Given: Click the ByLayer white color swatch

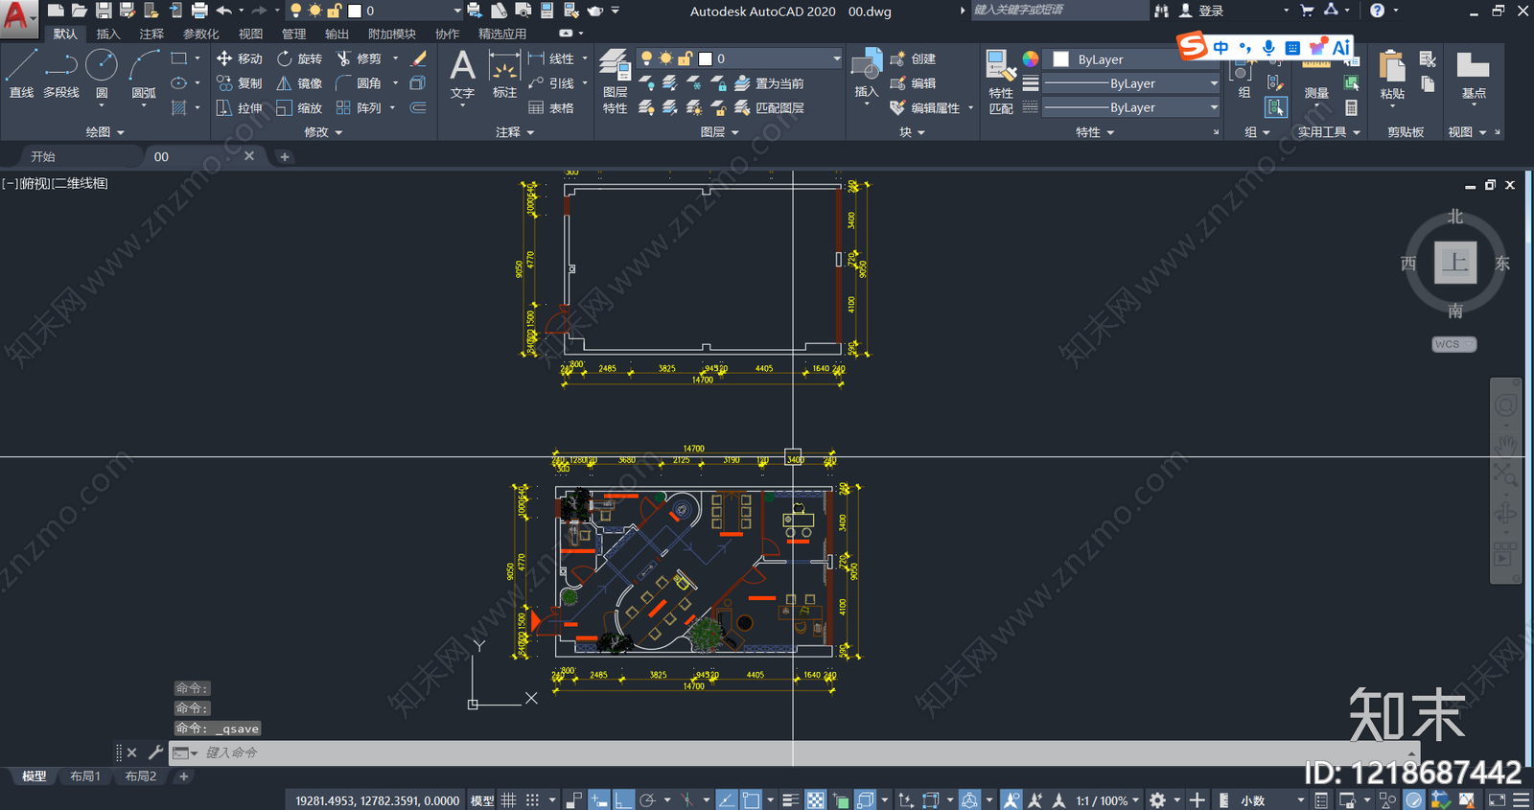Looking at the screenshot, I should [x=1061, y=59].
